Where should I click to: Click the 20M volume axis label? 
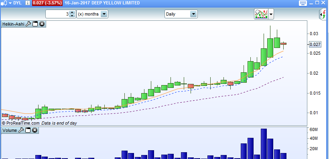click(314, 149)
